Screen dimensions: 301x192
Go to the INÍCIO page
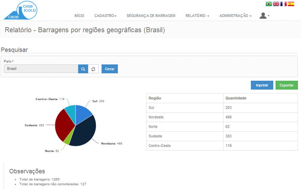coord(79,16)
